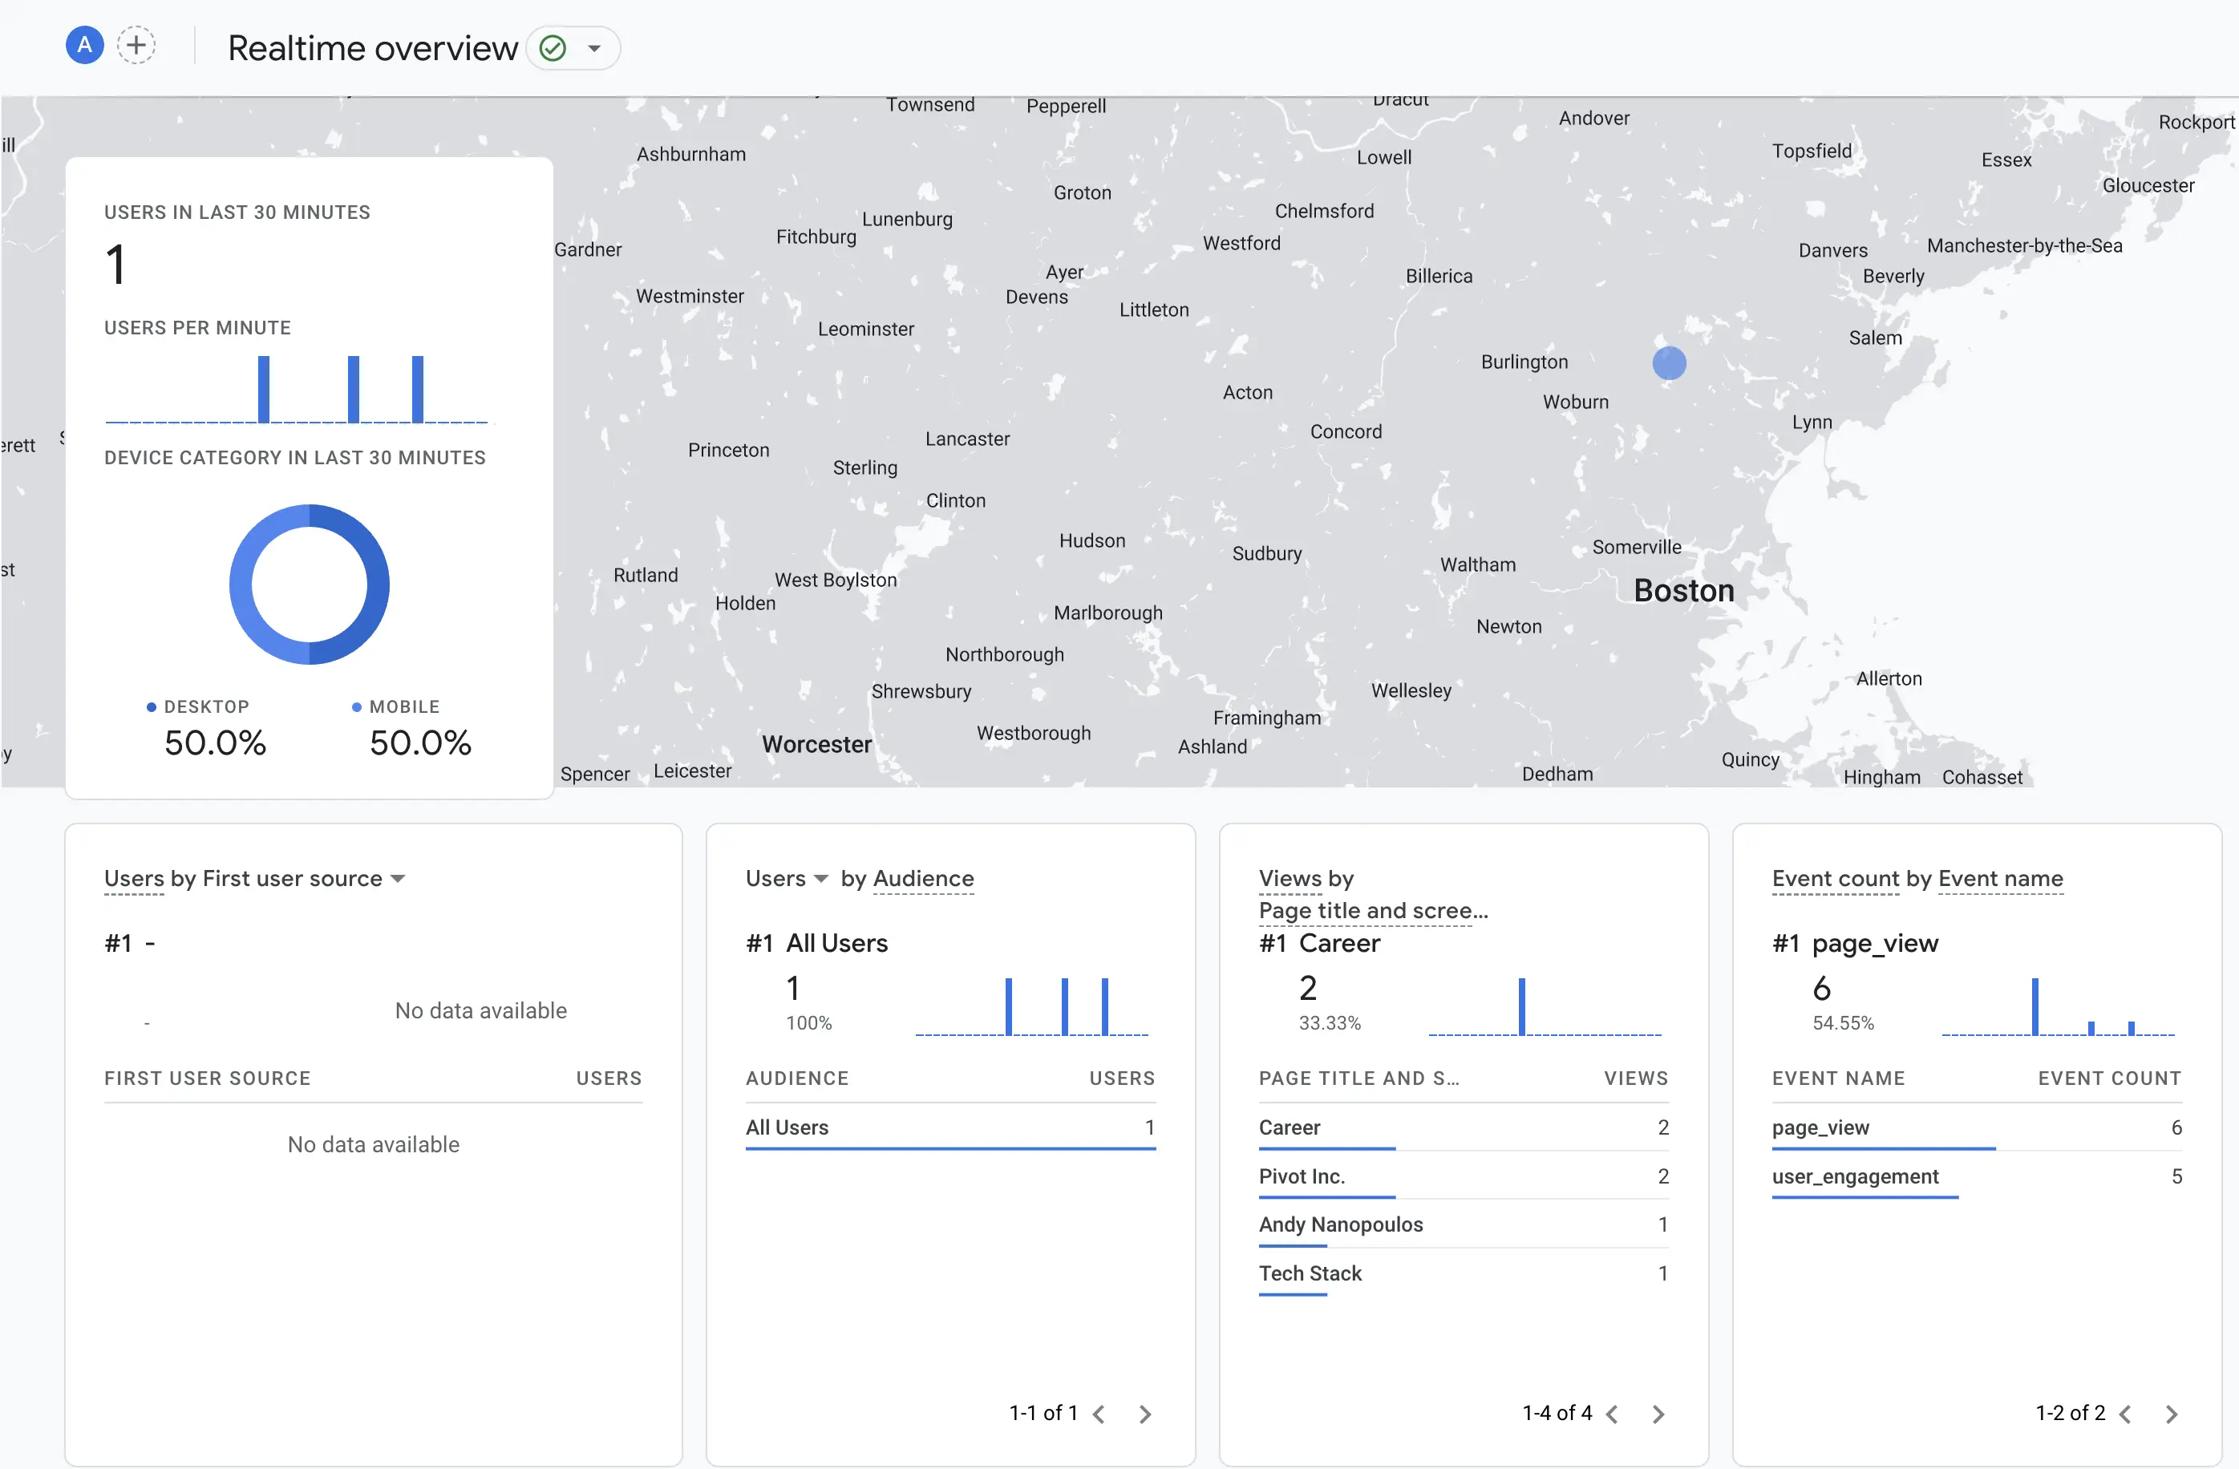The image size is (2239, 1469).
Task: Click the users per minute bar chart
Action: (297, 390)
